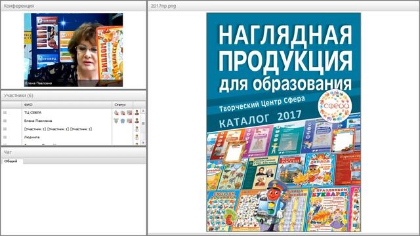420x236 pixels.
Task: Click the Елена Павловна caption on the video
Action: click(x=38, y=83)
